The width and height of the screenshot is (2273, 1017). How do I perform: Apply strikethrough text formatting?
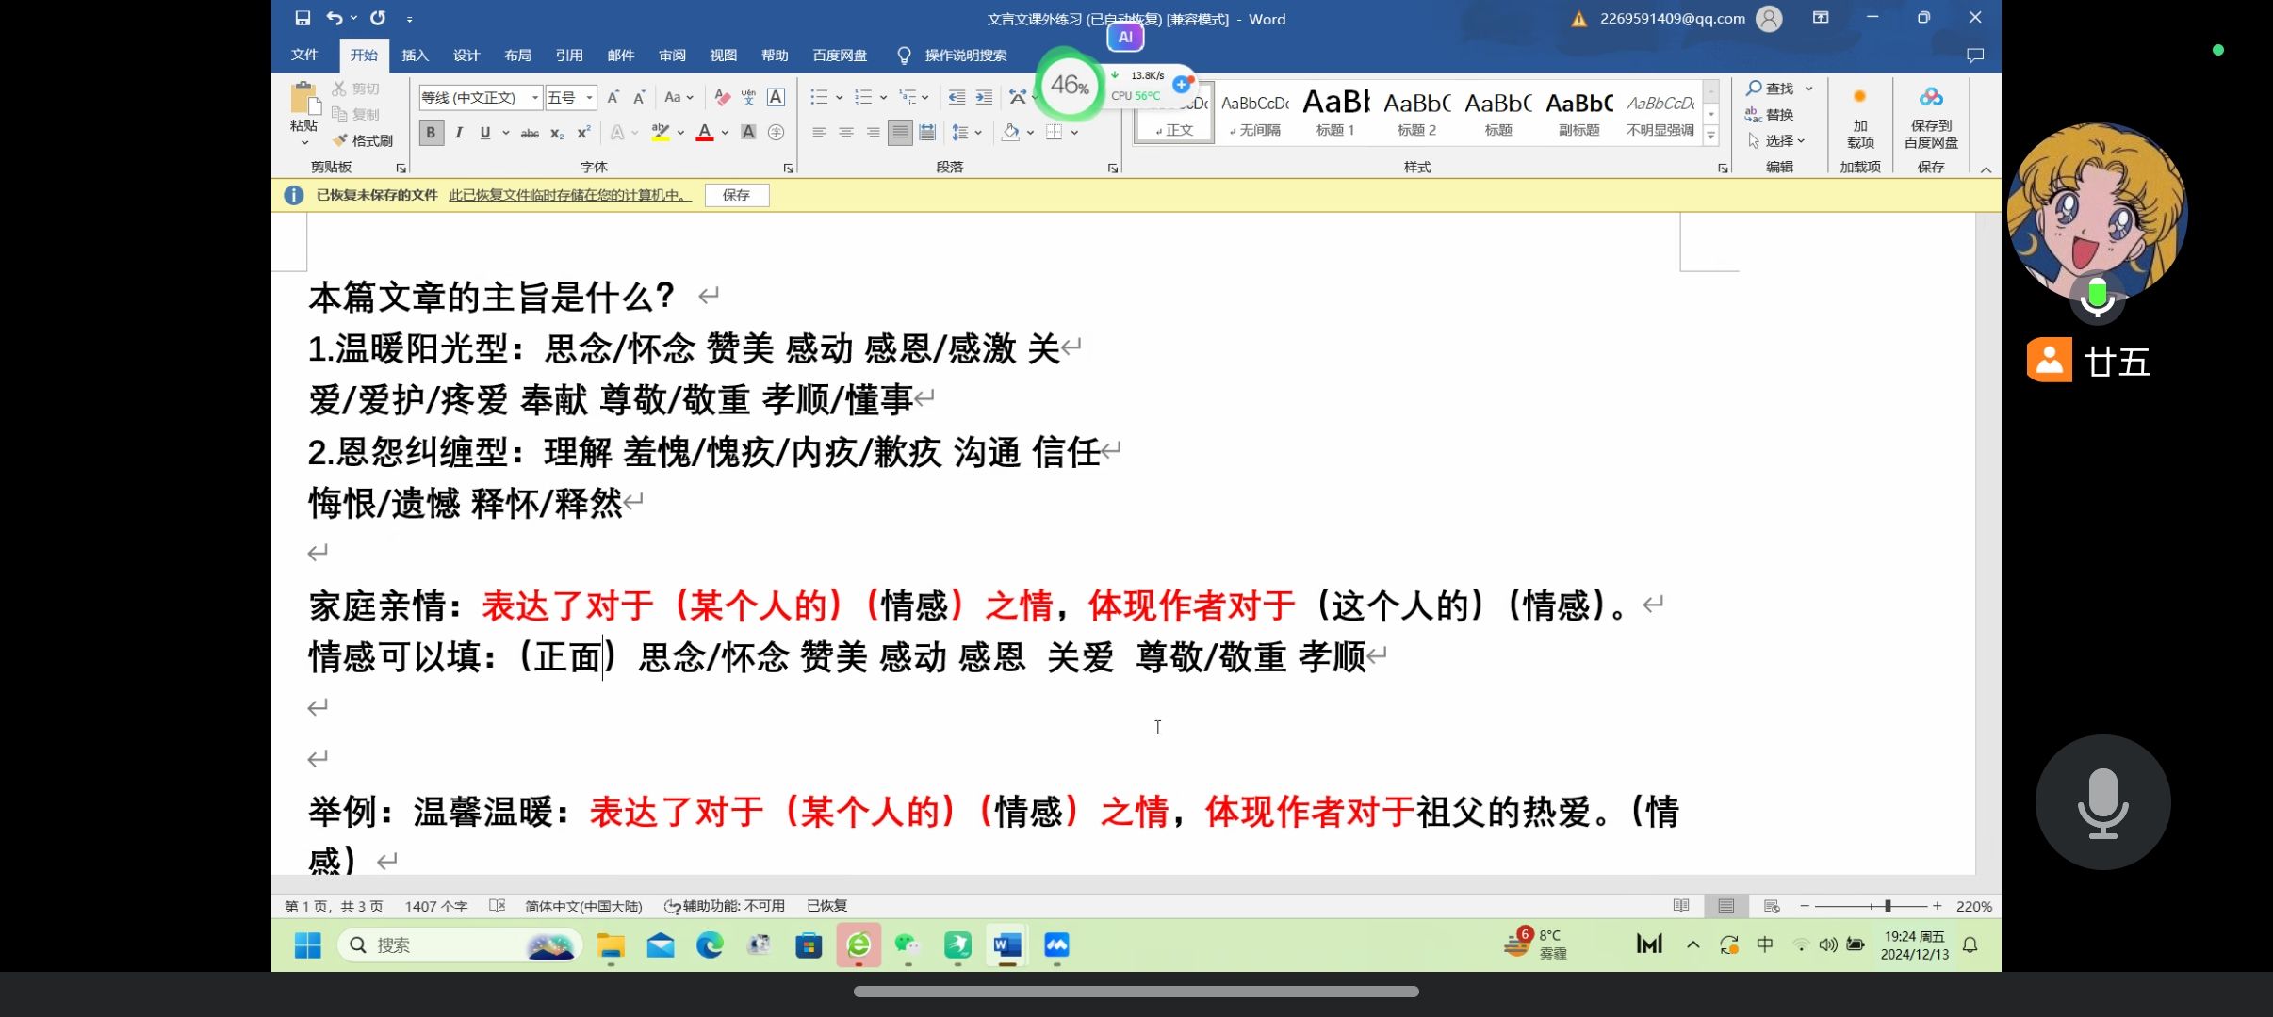point(530,133)
